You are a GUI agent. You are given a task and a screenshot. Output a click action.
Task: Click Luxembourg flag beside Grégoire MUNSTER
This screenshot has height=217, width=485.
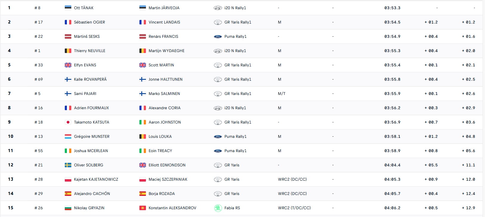point(68,137)
